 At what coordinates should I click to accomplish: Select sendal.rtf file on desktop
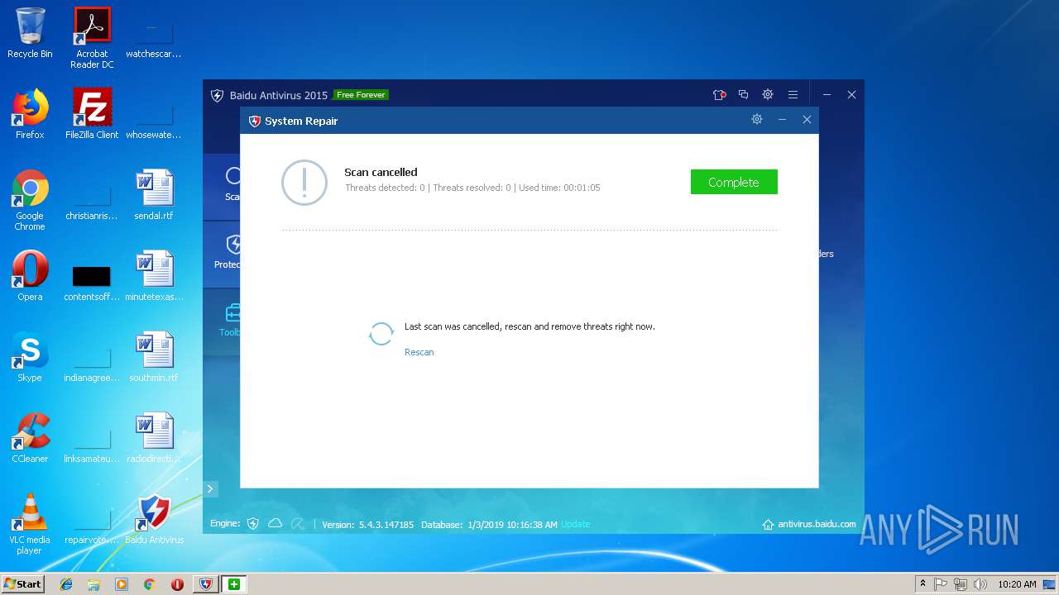click(x=154, y=195)
